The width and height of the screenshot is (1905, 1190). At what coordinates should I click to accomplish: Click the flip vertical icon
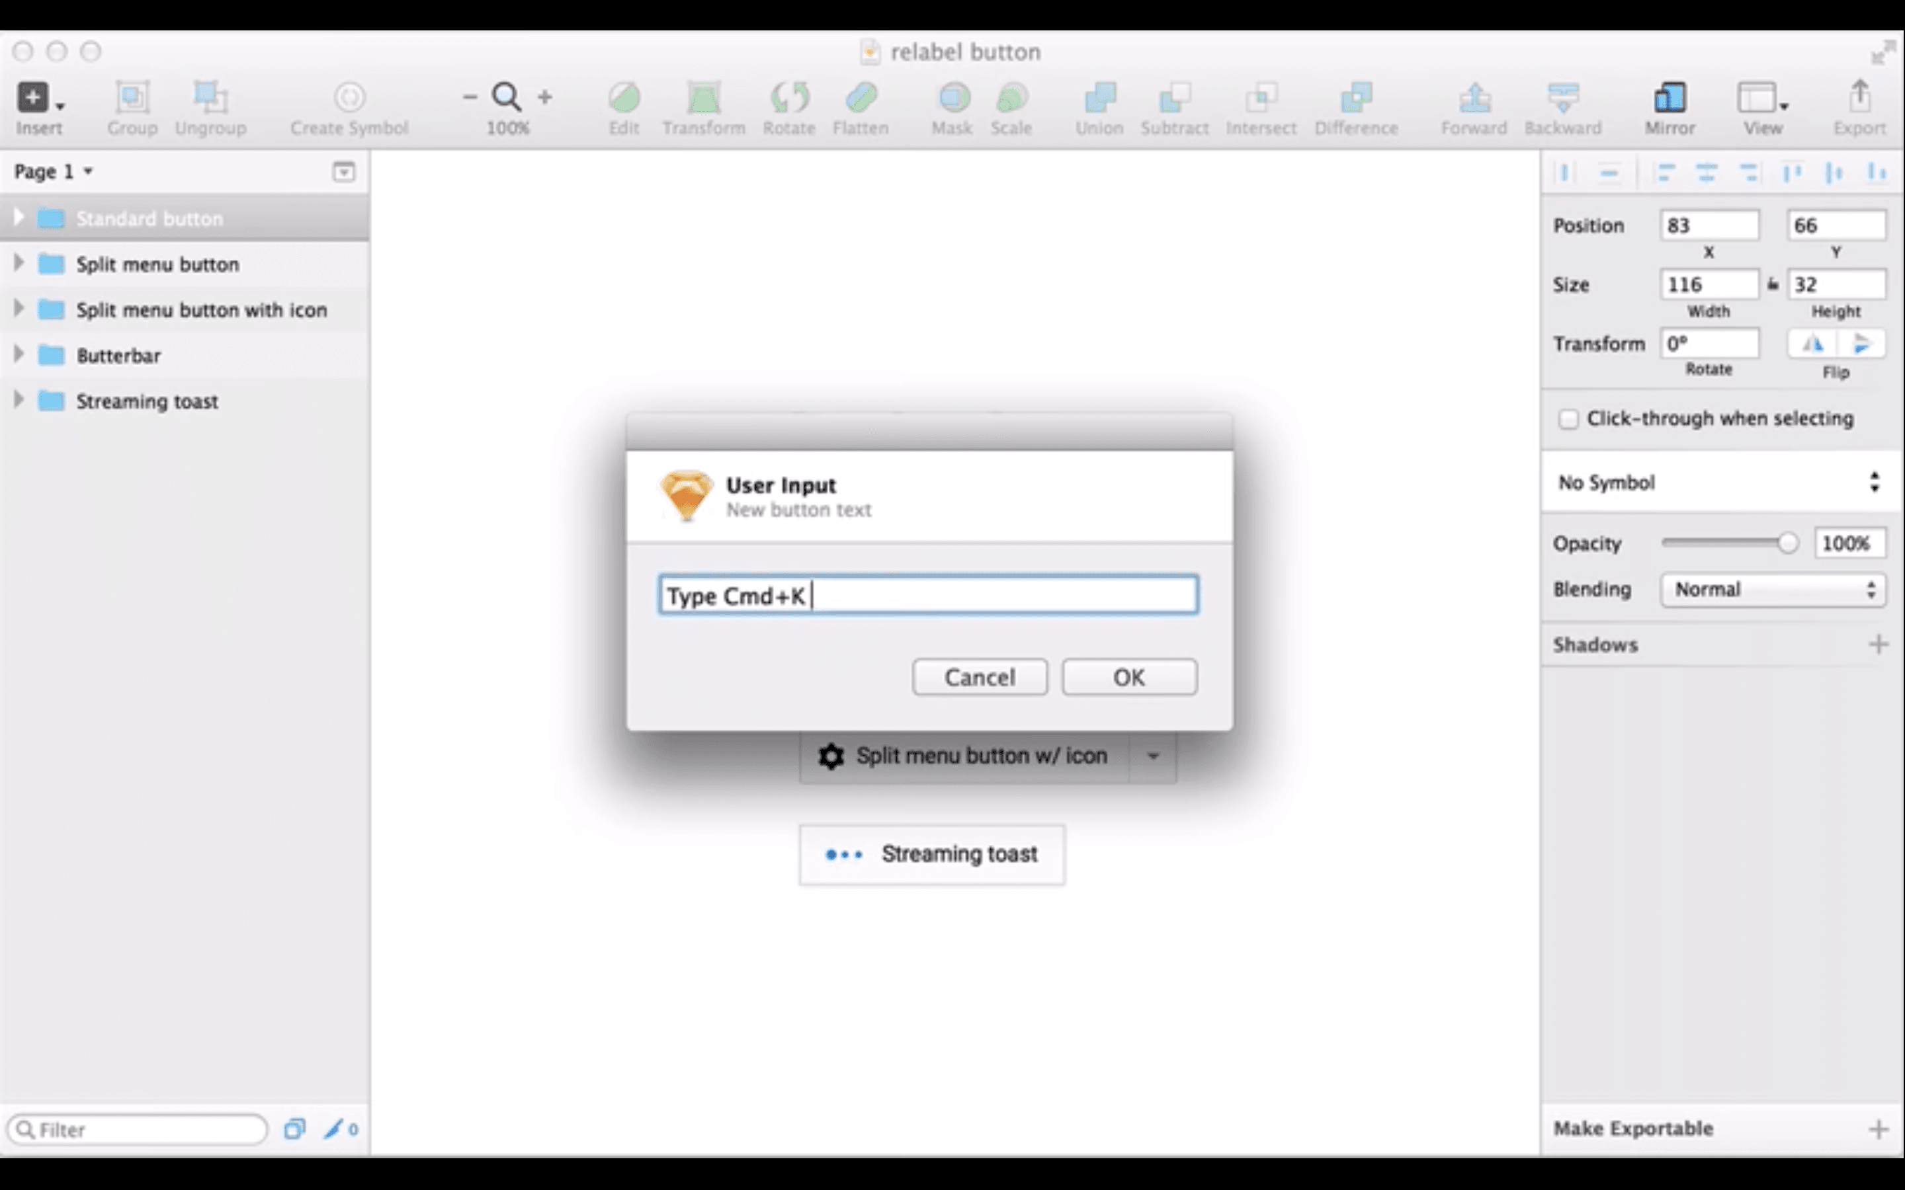[x=1861, y=344]
